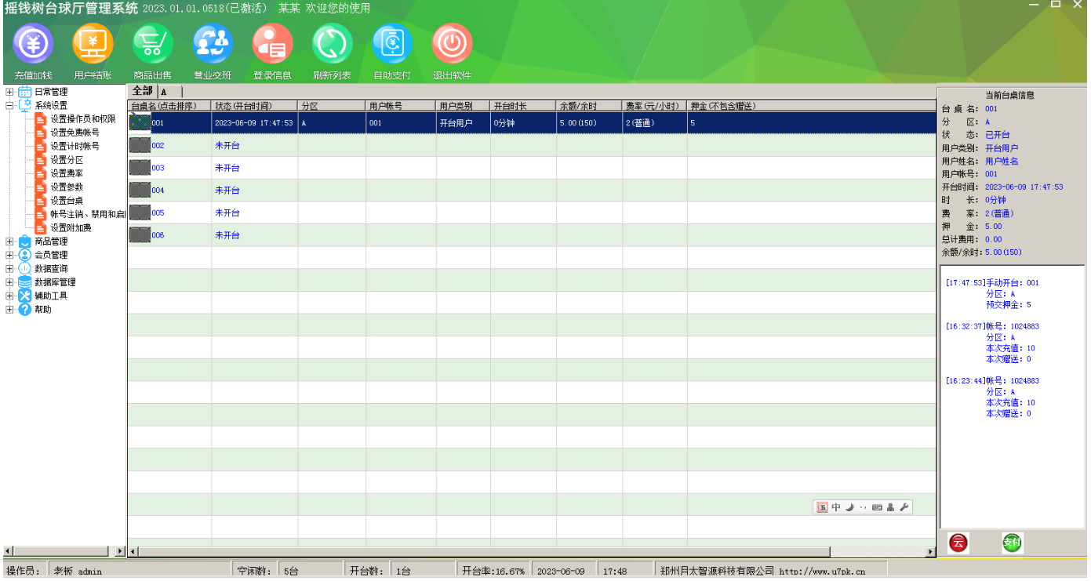1091x581 pixels.
Task: Sort by 台桌名(点击排序) column header
Action: click(x=169, y=106)
